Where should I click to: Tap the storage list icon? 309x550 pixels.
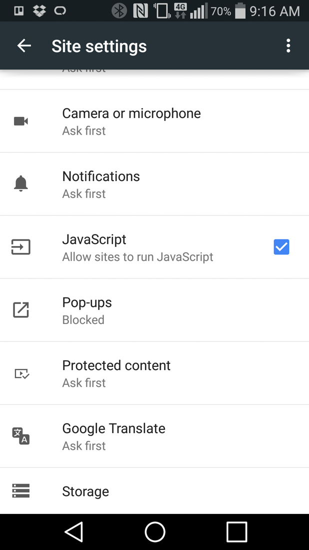21,491
